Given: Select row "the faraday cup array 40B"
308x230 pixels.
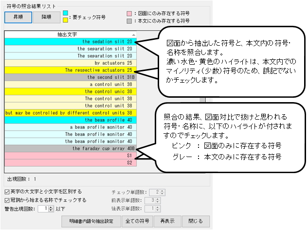Looking at the screenshot, I should pos(71,149).
